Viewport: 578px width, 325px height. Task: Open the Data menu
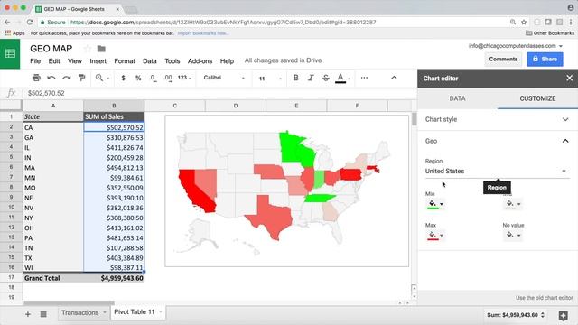(x=150, y=61)
